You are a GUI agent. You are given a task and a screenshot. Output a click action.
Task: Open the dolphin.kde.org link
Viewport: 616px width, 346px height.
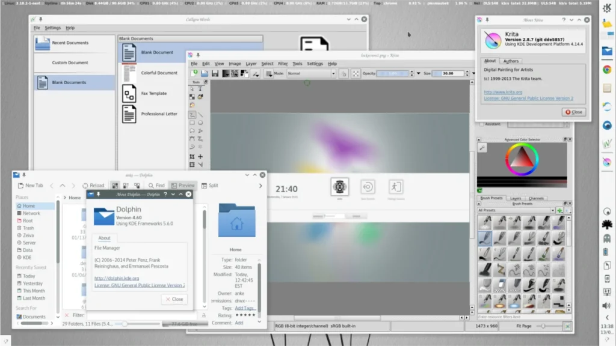coord(117,278)
